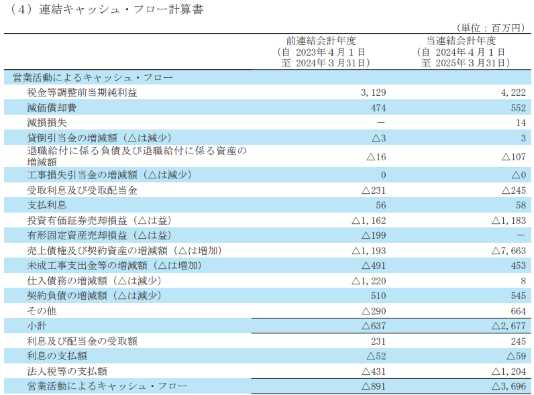Screen dimensions: 534x395
Task: Click the 単位:百万円 unit label
Action: pos(490,28)
